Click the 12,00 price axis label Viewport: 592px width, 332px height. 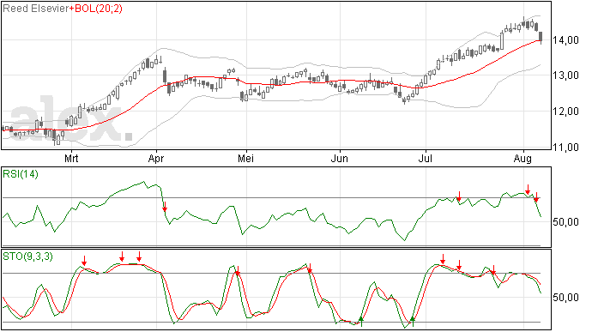(x=565, y=112)
